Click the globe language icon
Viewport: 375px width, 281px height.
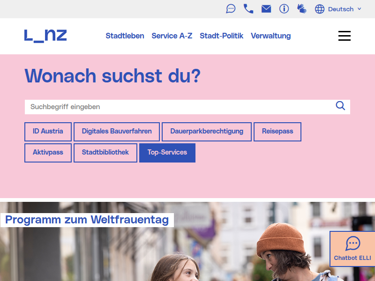click(319, 8)
